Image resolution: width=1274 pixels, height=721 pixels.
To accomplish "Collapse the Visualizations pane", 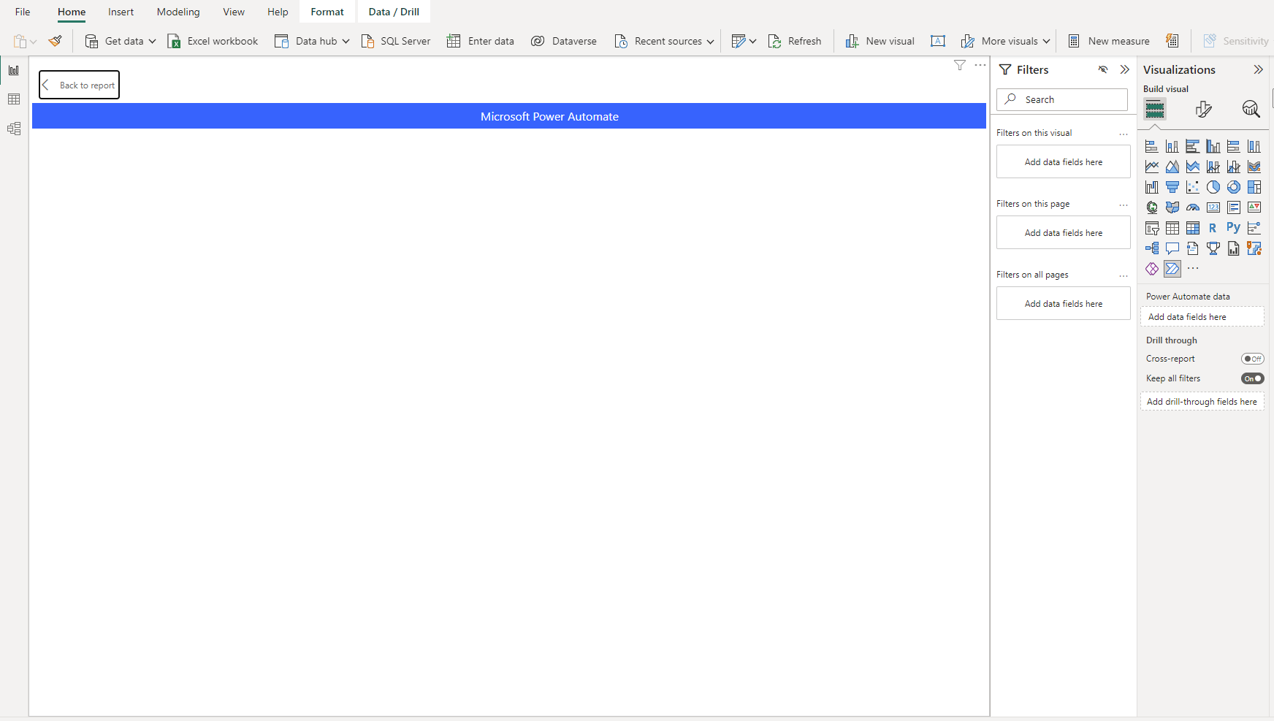I will click(1258, 69).
